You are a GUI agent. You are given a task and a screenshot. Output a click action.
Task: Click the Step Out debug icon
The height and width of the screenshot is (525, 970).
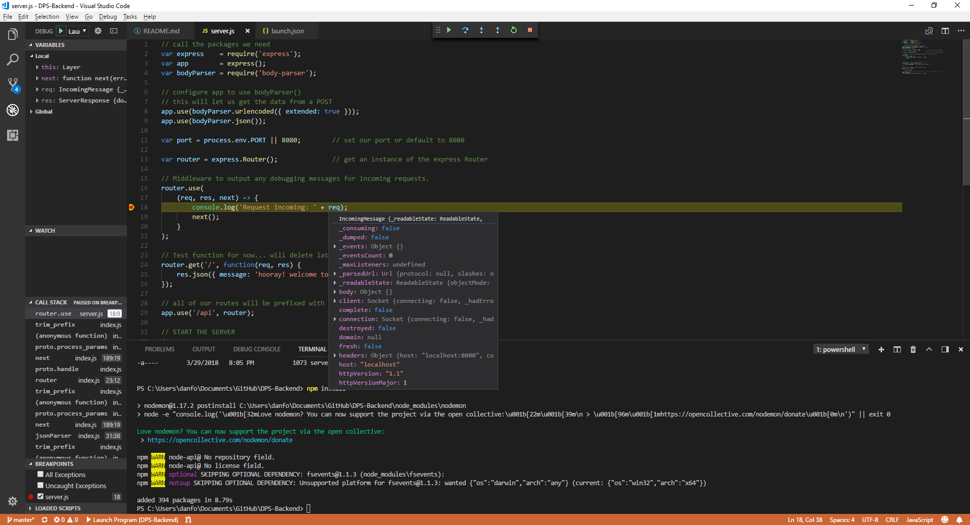[x=498, y=30]
